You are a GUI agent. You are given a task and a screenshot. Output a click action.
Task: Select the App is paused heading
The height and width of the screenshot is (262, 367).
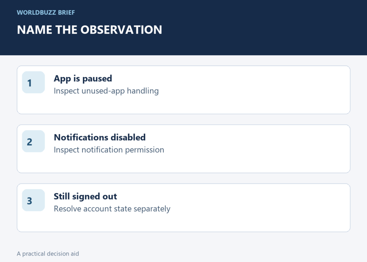(x=83, y=78)
